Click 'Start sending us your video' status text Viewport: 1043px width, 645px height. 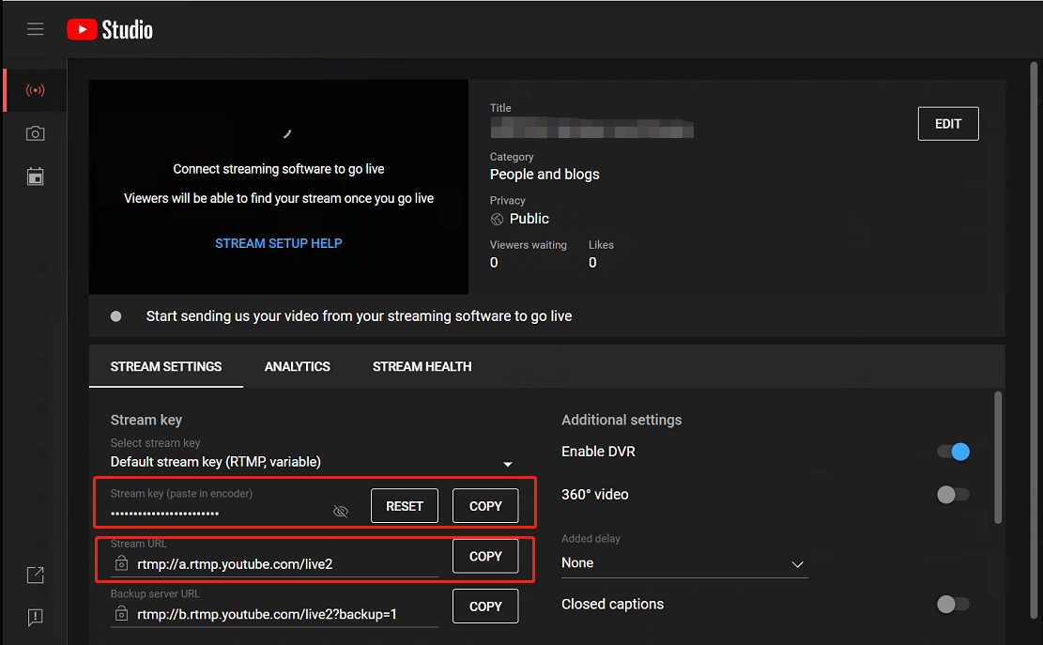click(x=360, y=315)
